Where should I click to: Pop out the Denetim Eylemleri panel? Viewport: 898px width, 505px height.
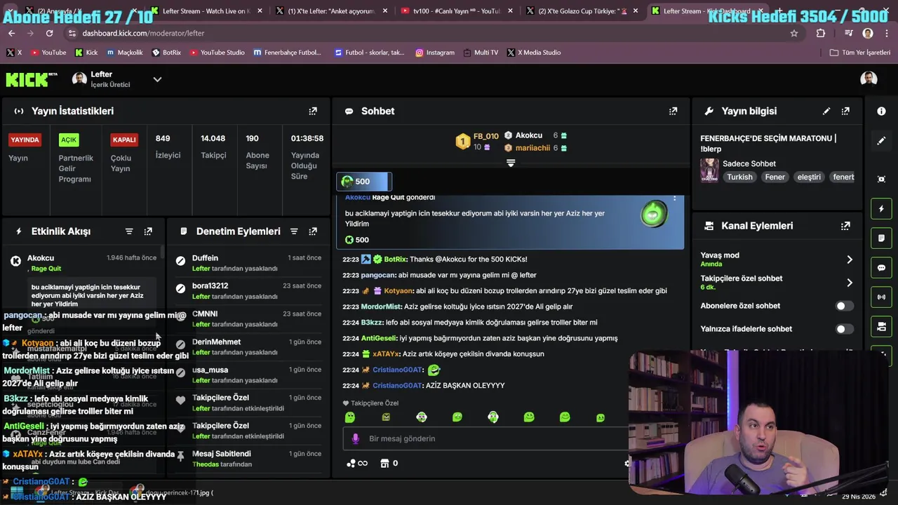313,231
